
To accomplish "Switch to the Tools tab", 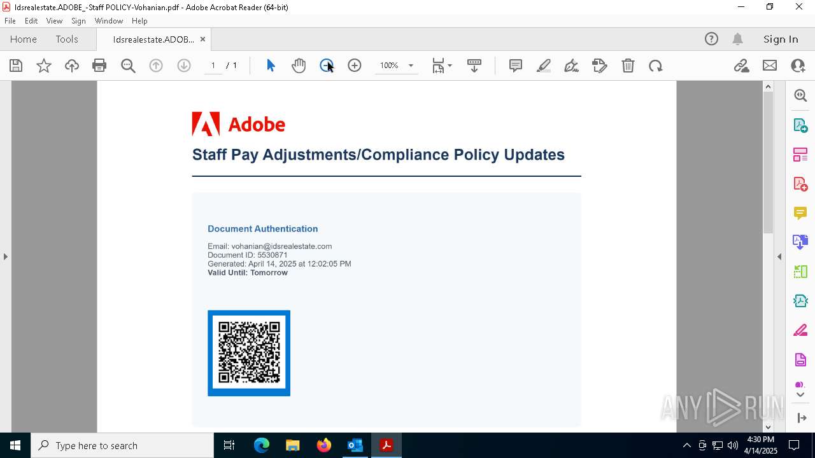I will pos(67,39).
